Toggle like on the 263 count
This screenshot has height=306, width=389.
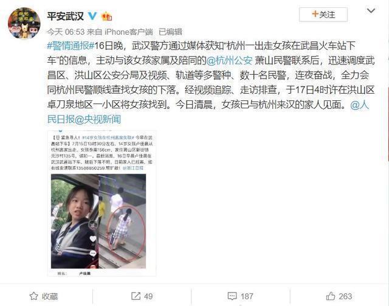tap(345, 296)
